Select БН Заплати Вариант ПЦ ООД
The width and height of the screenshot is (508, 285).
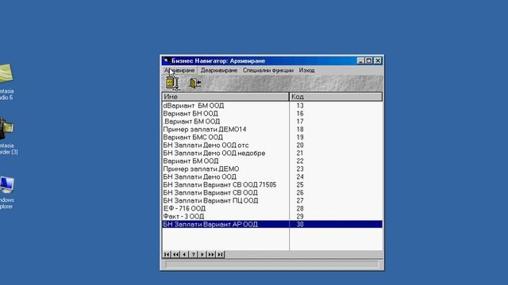[272, 200]
